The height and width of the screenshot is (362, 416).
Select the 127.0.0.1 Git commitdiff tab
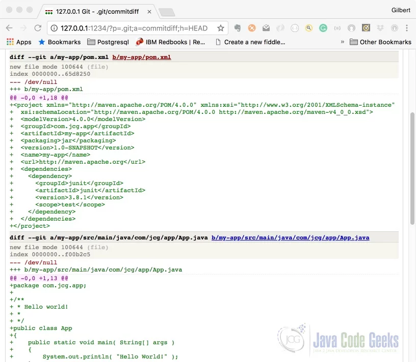[x=97, y=12]
